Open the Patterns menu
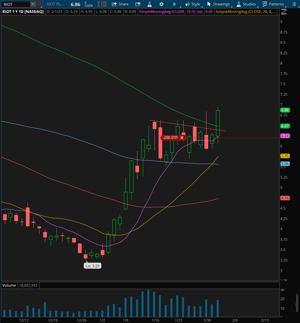This screenshot has width=300, height=323. 273,4
